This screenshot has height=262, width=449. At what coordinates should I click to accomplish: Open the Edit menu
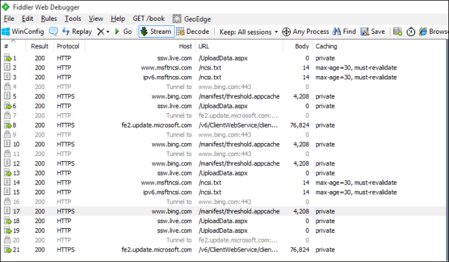coord(27,19)
